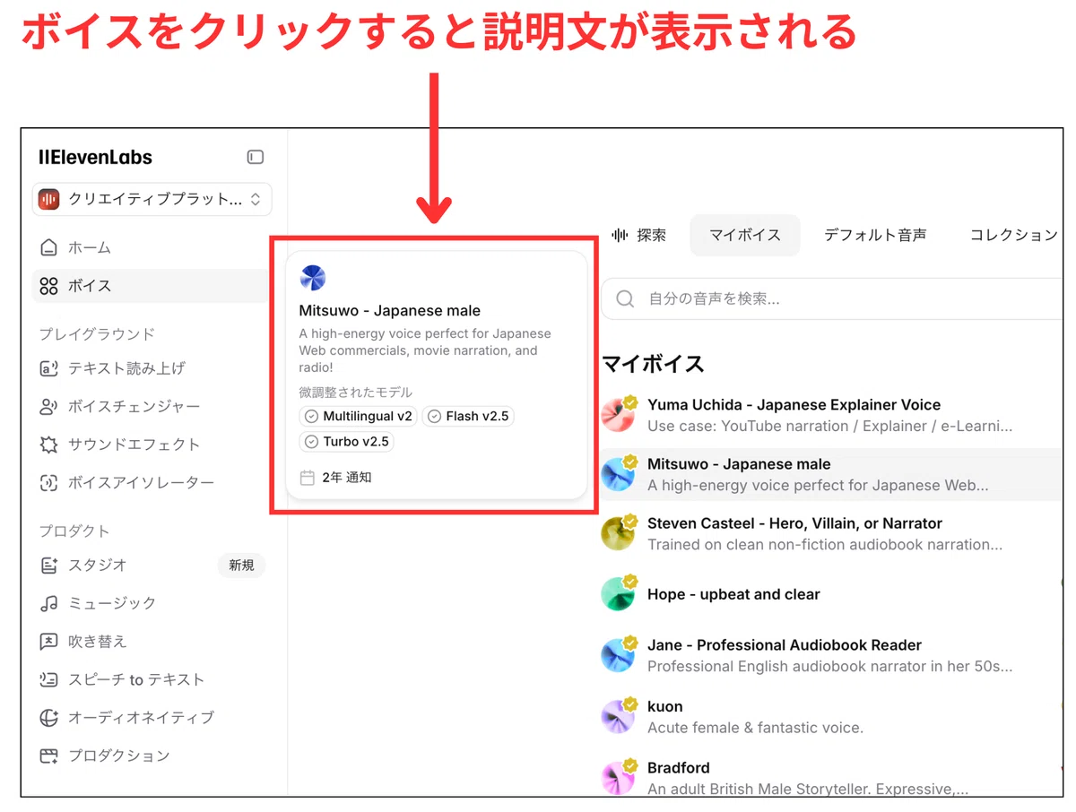The image size is (1076, 812).
Task: Click the avatar in the Mitsuwo popup card
Action: 313,278
